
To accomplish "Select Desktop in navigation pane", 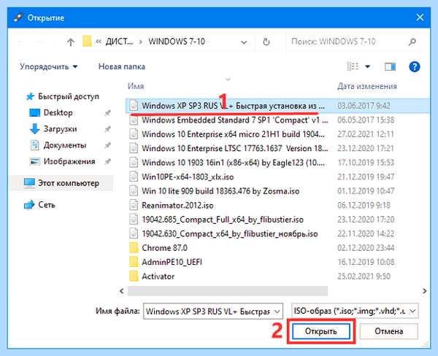I will pos(58,113).
